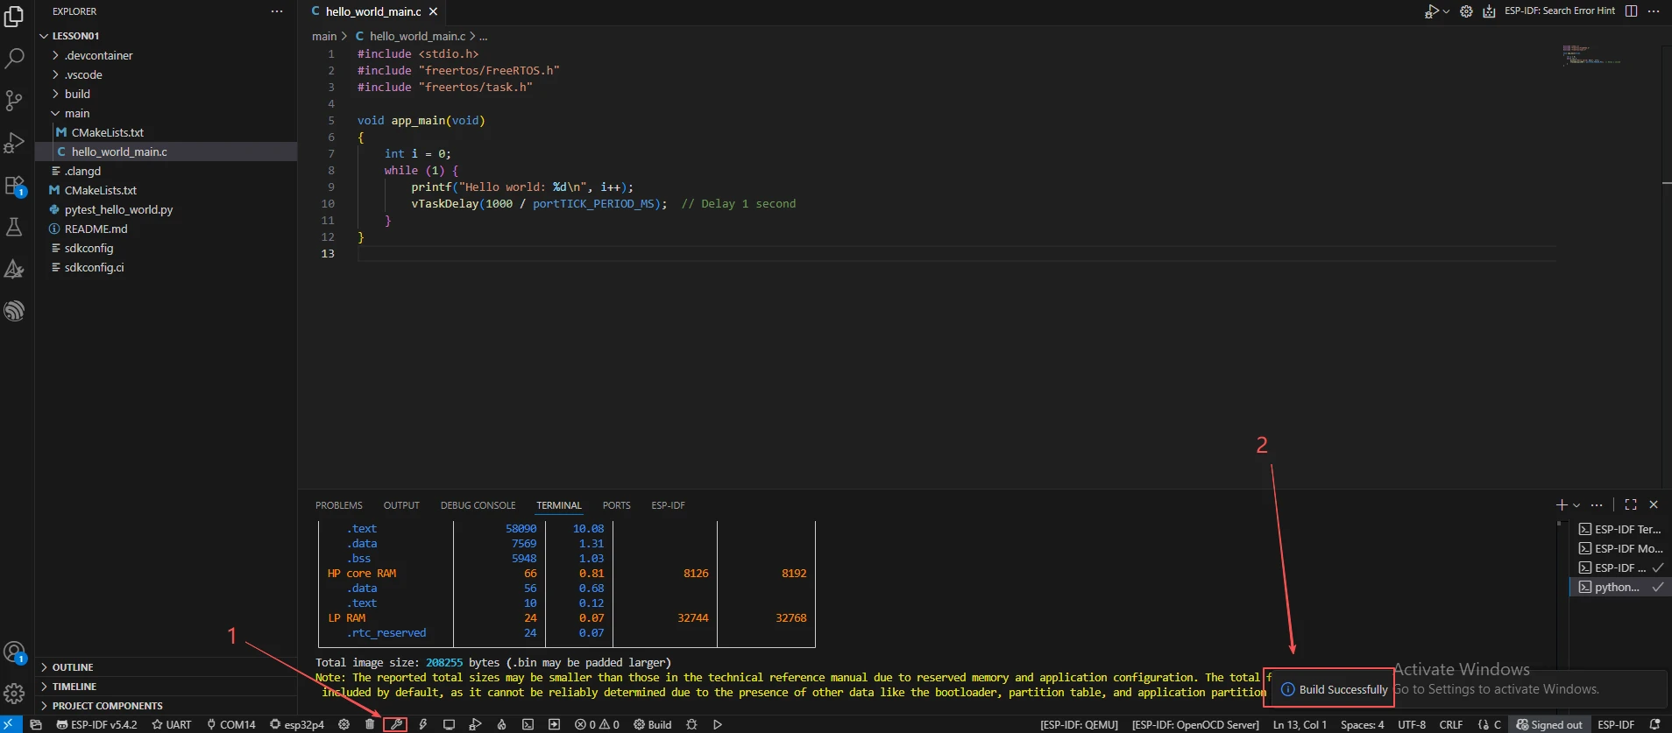Screen dimensions: 1672x733
Task: Click the editor title settings gear icon
Action: 1466,11
